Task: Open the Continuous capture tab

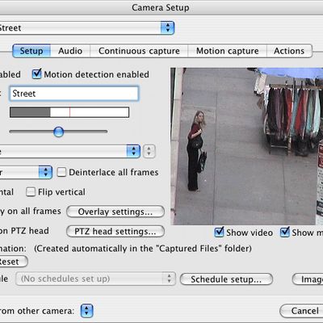Action: click(139, 51)
